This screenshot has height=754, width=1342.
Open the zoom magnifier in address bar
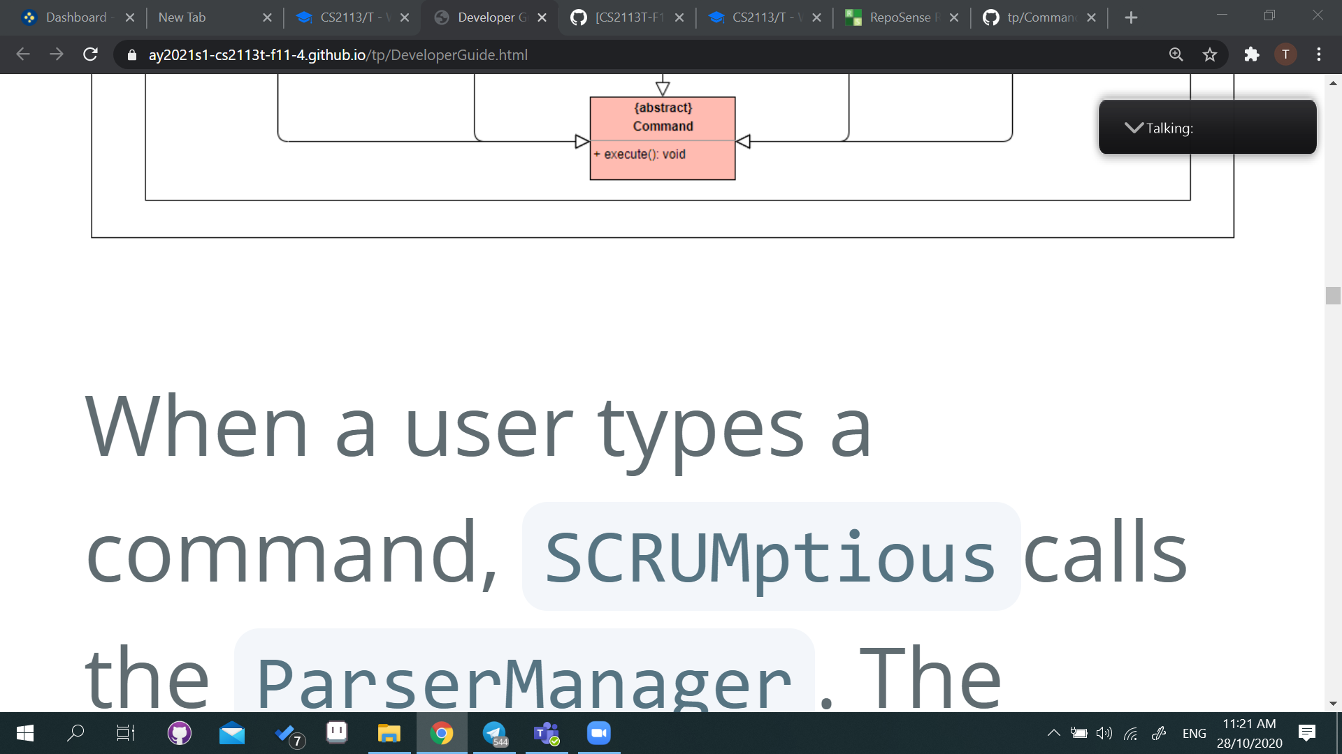[x=1176, y=54]
